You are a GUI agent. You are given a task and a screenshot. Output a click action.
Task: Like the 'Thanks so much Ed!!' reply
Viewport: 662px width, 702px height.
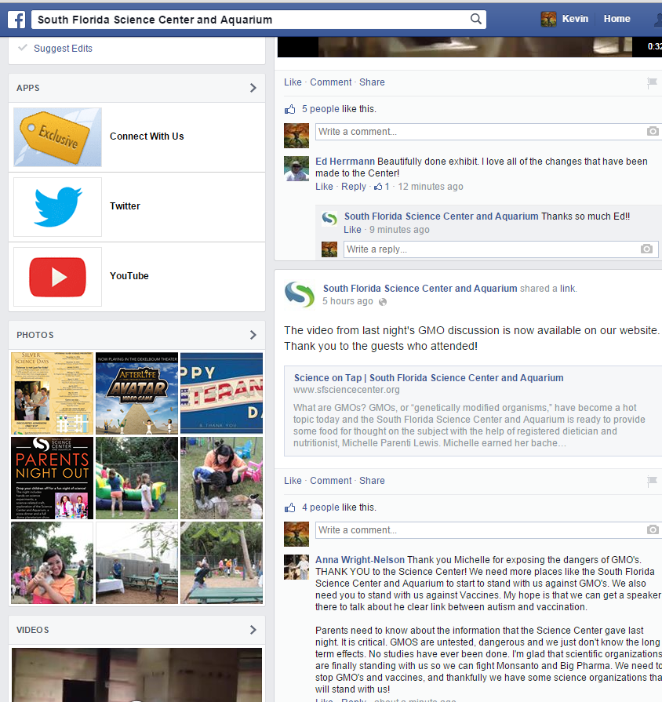(x=352, y=230)
